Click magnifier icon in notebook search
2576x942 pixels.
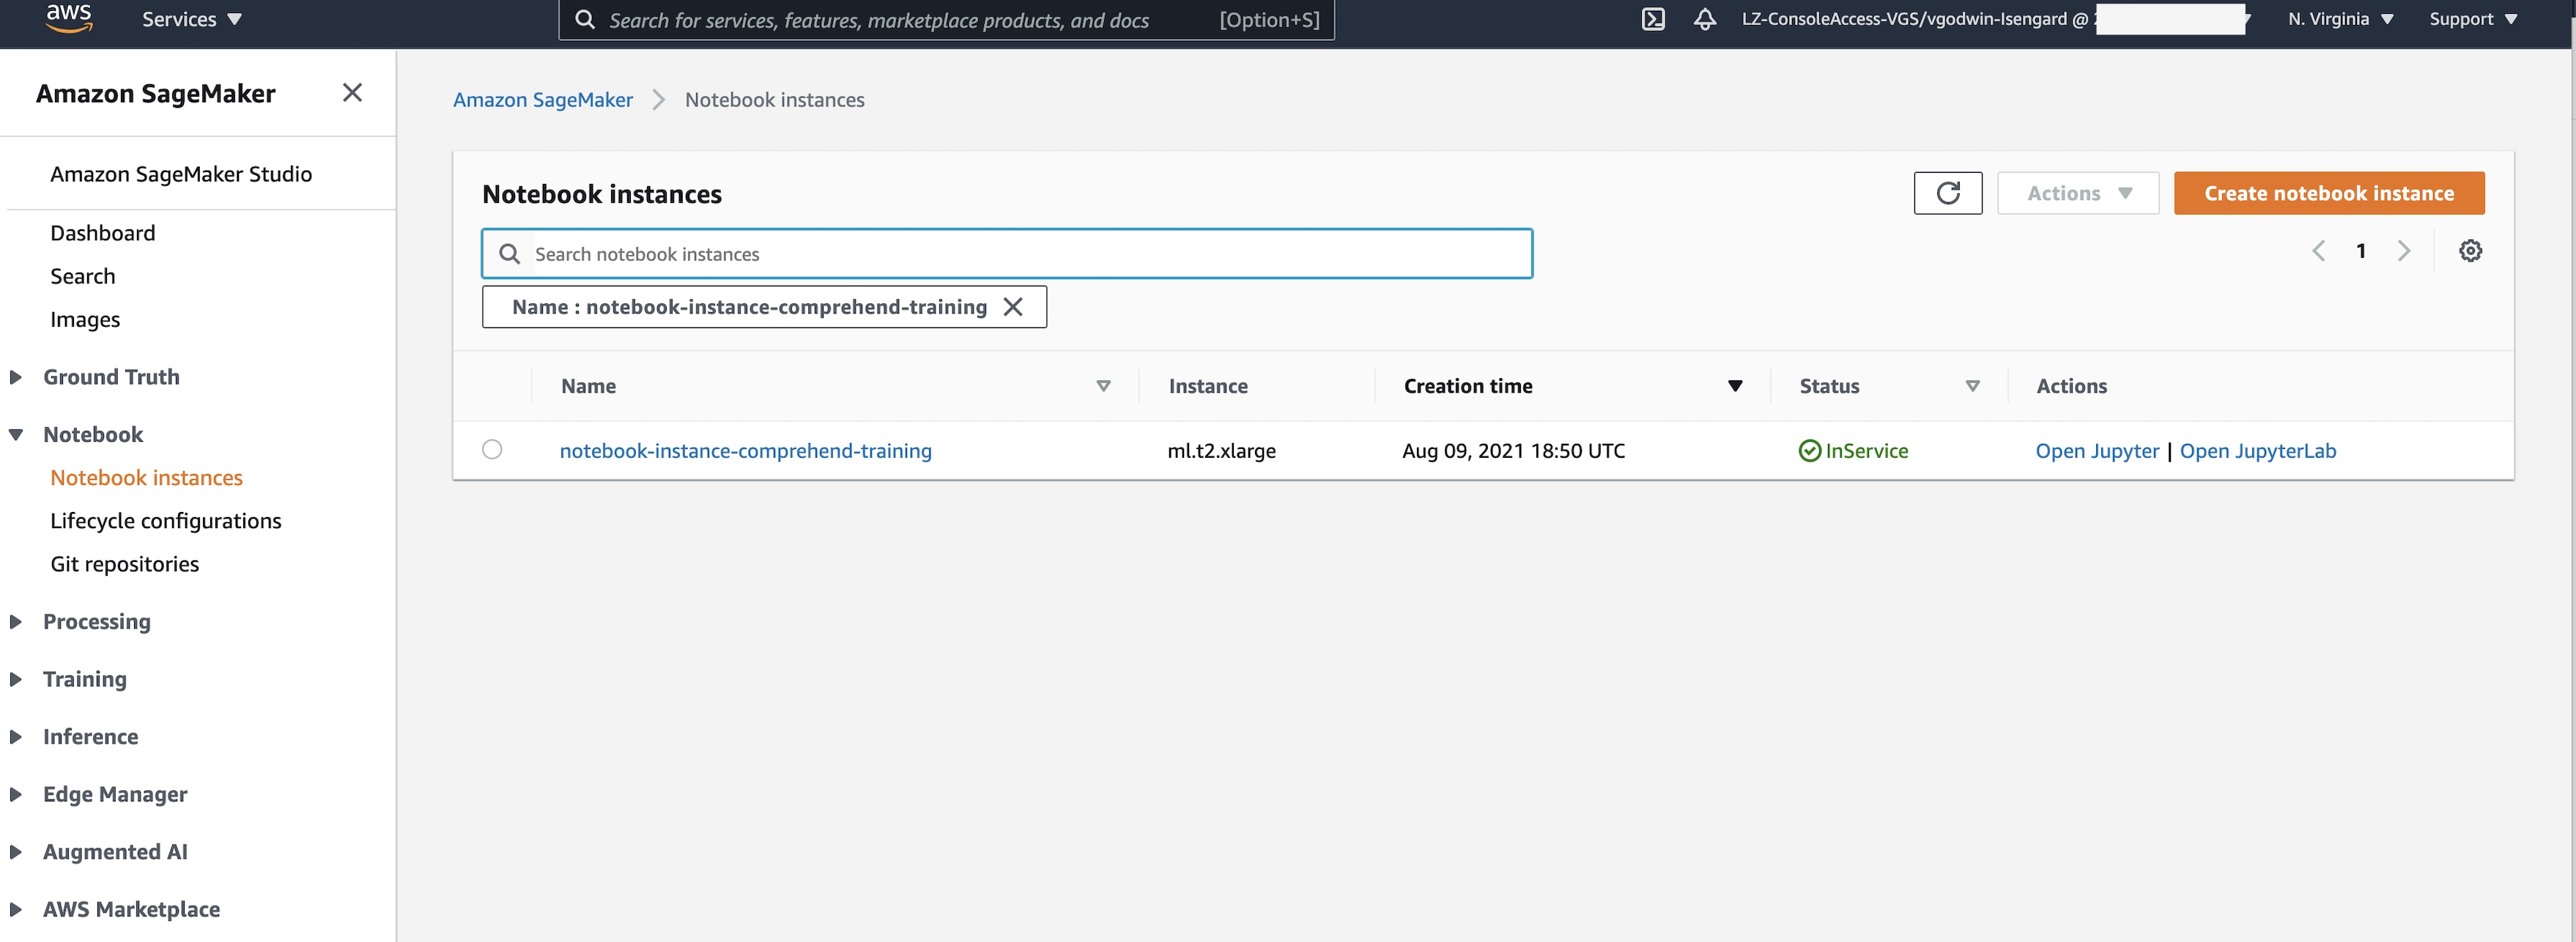[x=509, y=254]
